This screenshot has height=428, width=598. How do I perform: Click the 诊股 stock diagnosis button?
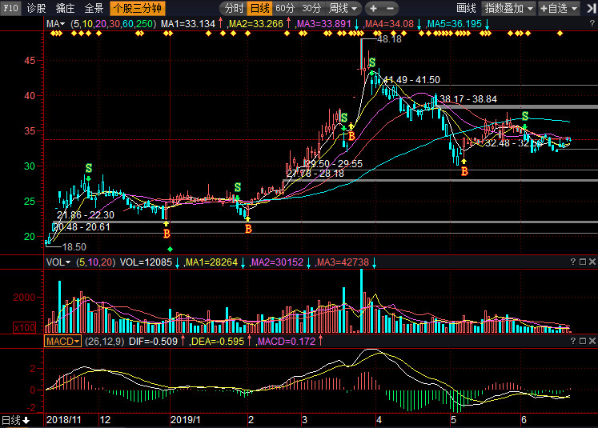(37, 8)
